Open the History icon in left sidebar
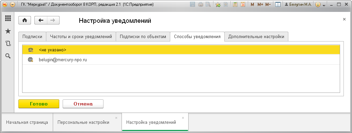The width and height of the screenshot is (352, 133). 8,44
